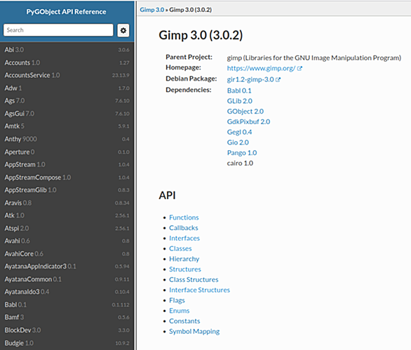The image size is (411, 350).
Task: Click the Gimp 3.0 (3.0.2) page heading
Action: click(201, 35)
